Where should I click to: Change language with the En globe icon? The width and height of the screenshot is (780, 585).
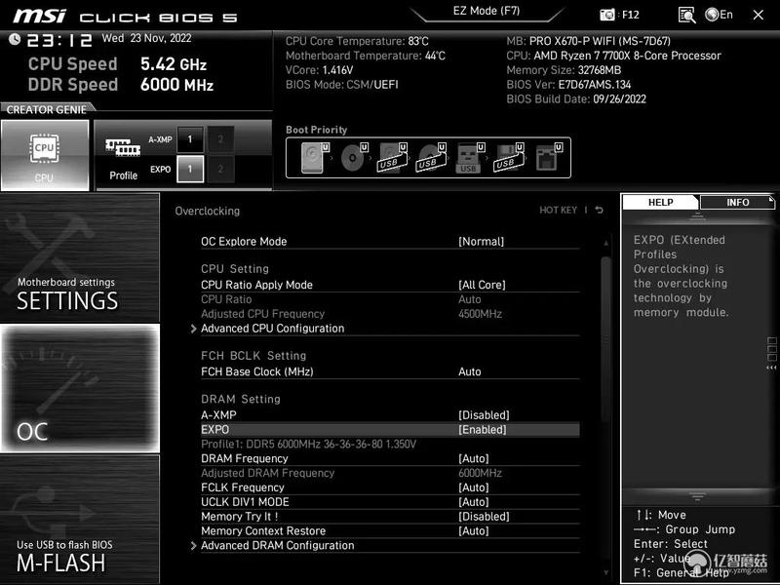pyautogui.click(x=719, y=15)
